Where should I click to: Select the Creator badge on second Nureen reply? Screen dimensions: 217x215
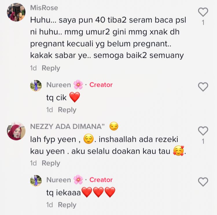(101, 180)
